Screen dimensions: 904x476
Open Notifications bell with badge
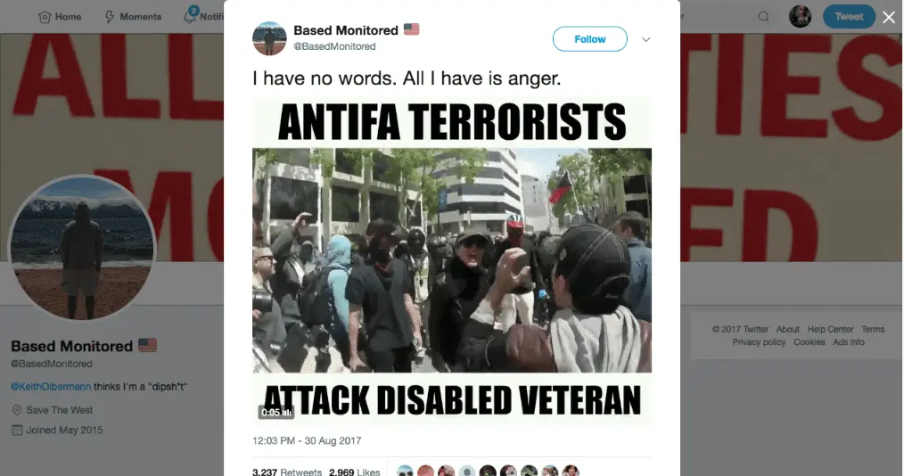click(190, 15)
